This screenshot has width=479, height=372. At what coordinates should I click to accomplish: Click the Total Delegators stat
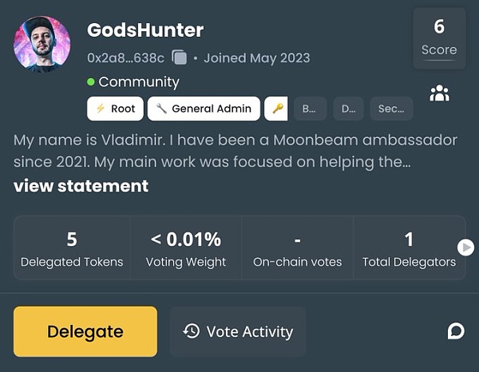409,248
